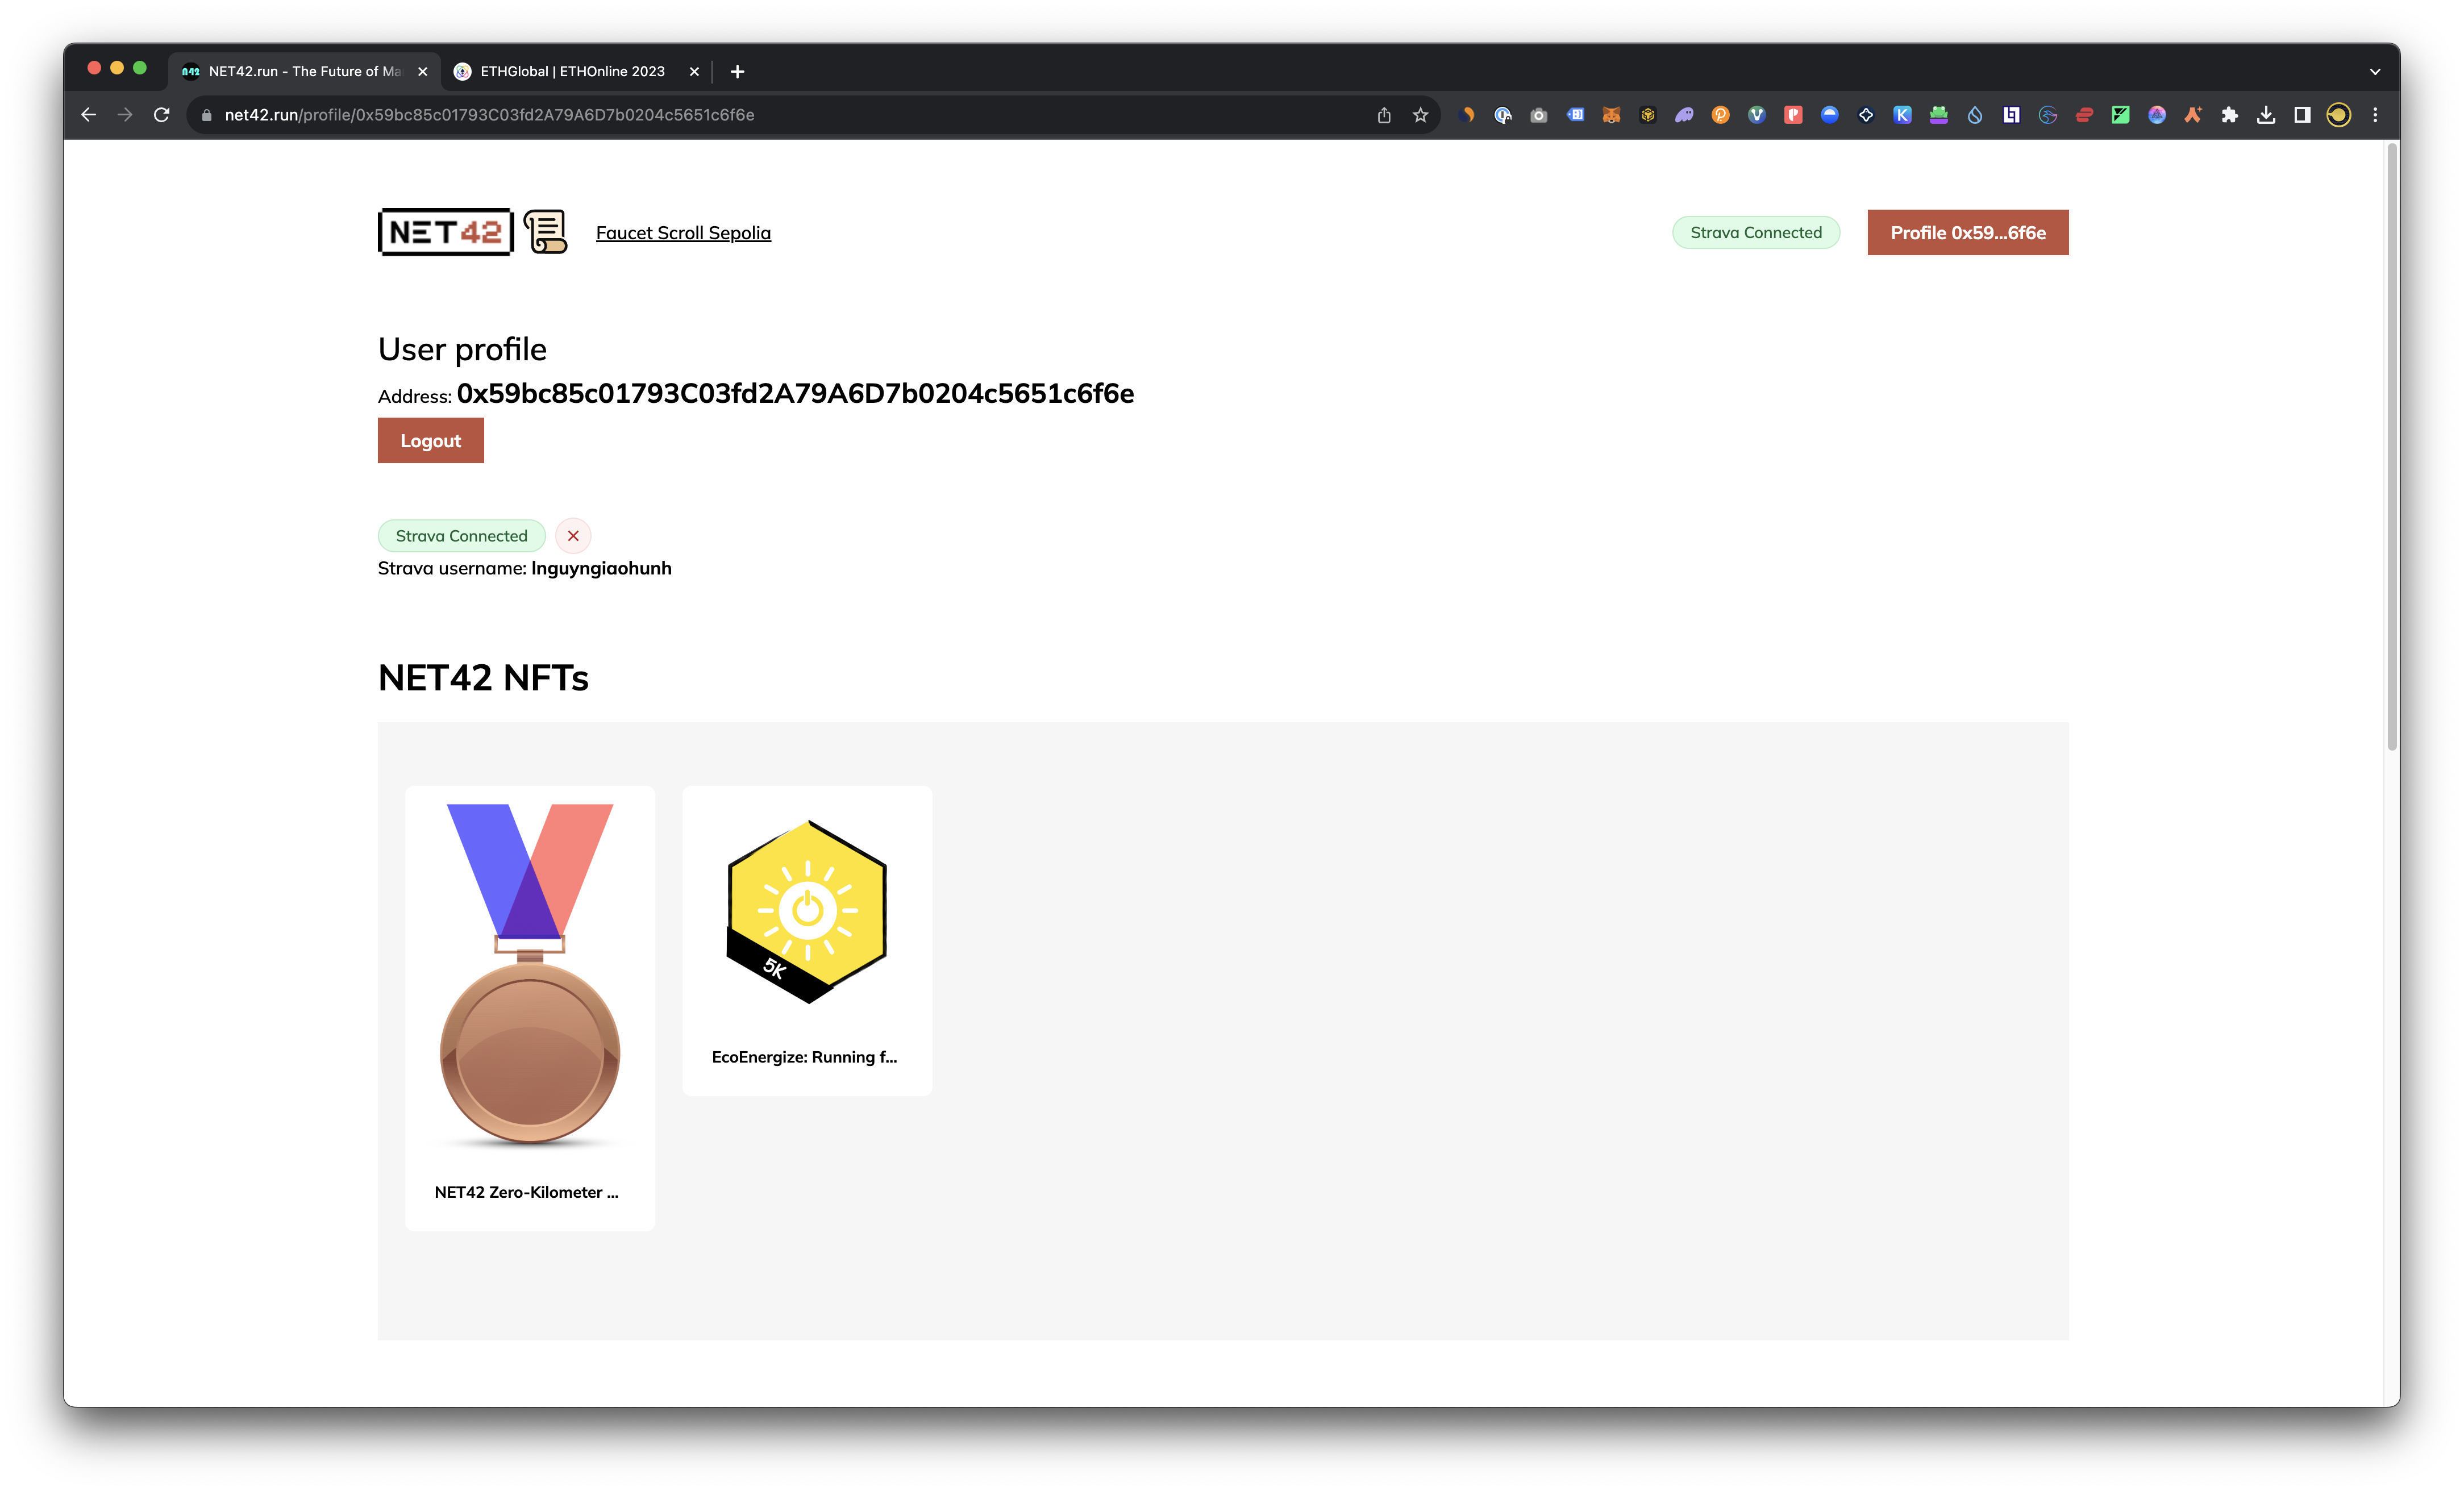The image size is (2464, 1491).
Task: Open a new browser tab
Action: [737, 72]
